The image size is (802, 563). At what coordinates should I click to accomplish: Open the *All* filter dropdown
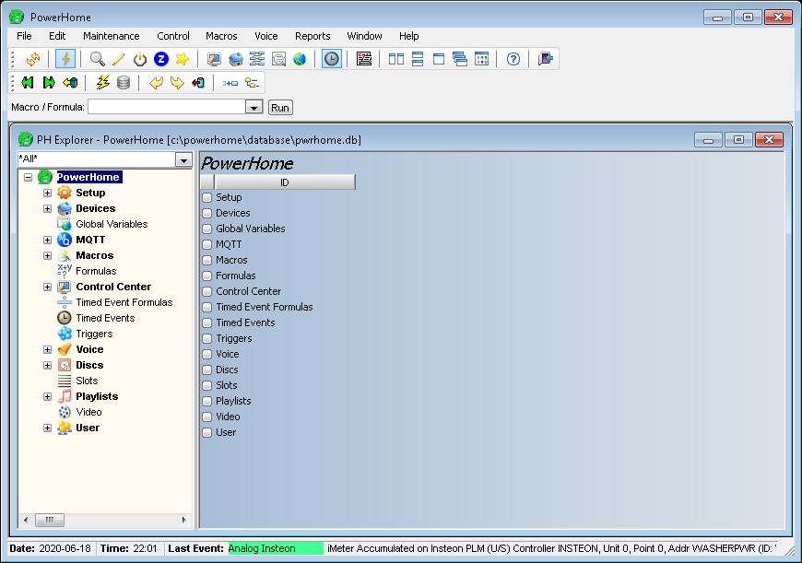pyautogui.click(x=183, y=160)
